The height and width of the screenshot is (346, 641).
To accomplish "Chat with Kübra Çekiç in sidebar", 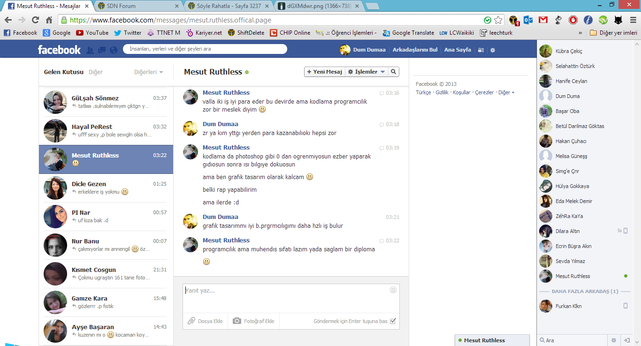I will pos(584,51).
